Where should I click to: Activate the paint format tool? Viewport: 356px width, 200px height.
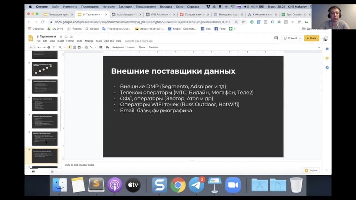point(54,47)
